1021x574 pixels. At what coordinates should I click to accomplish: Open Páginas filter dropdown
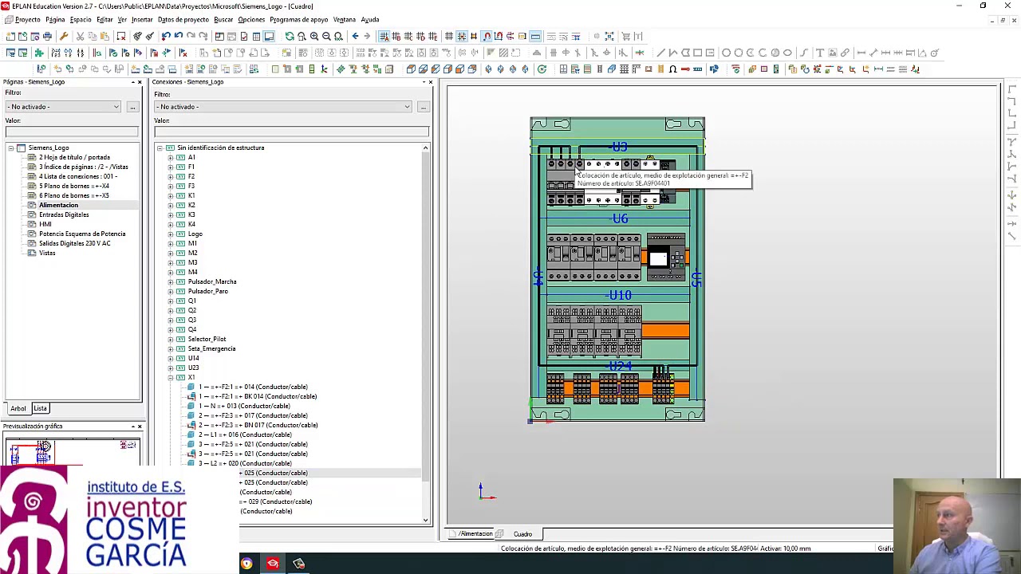pyautogui.click(x=116, y=107)
